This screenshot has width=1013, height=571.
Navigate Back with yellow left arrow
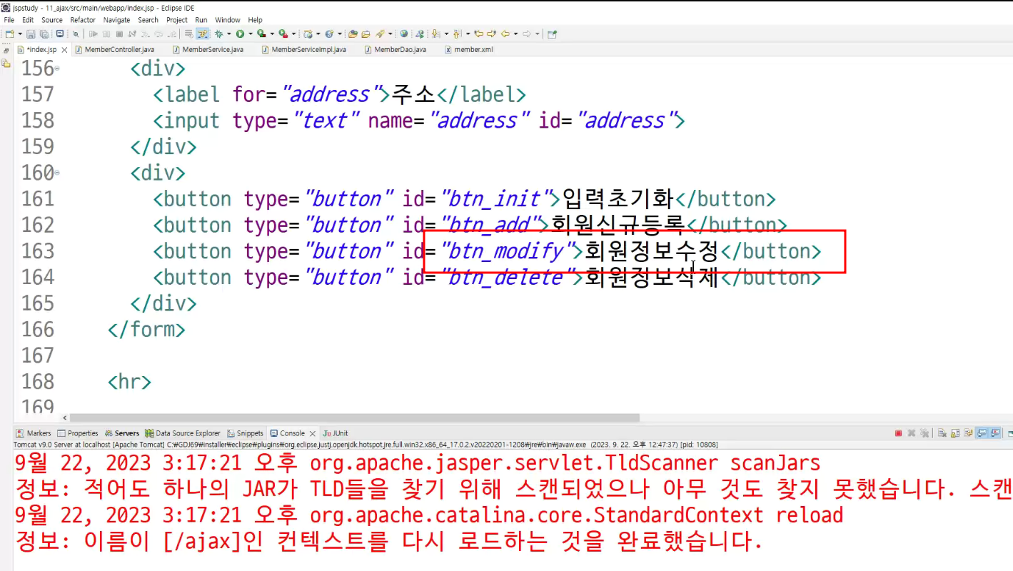coord(505,34)
